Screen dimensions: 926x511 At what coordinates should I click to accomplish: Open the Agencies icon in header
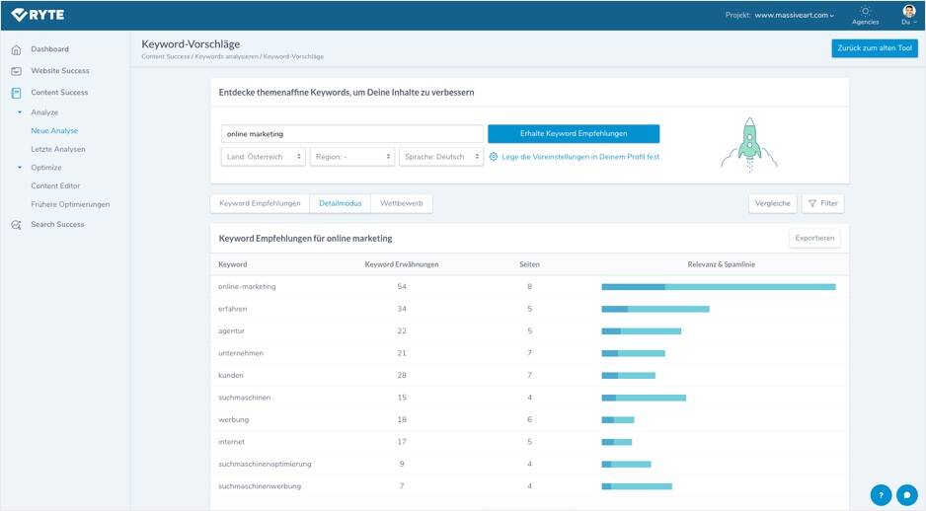[865, 13]
